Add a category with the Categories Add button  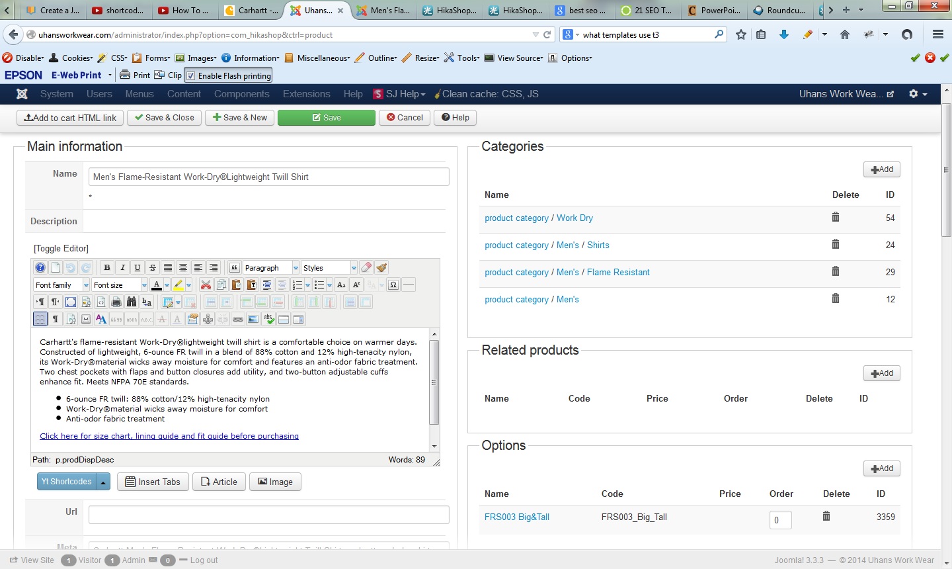881,169
